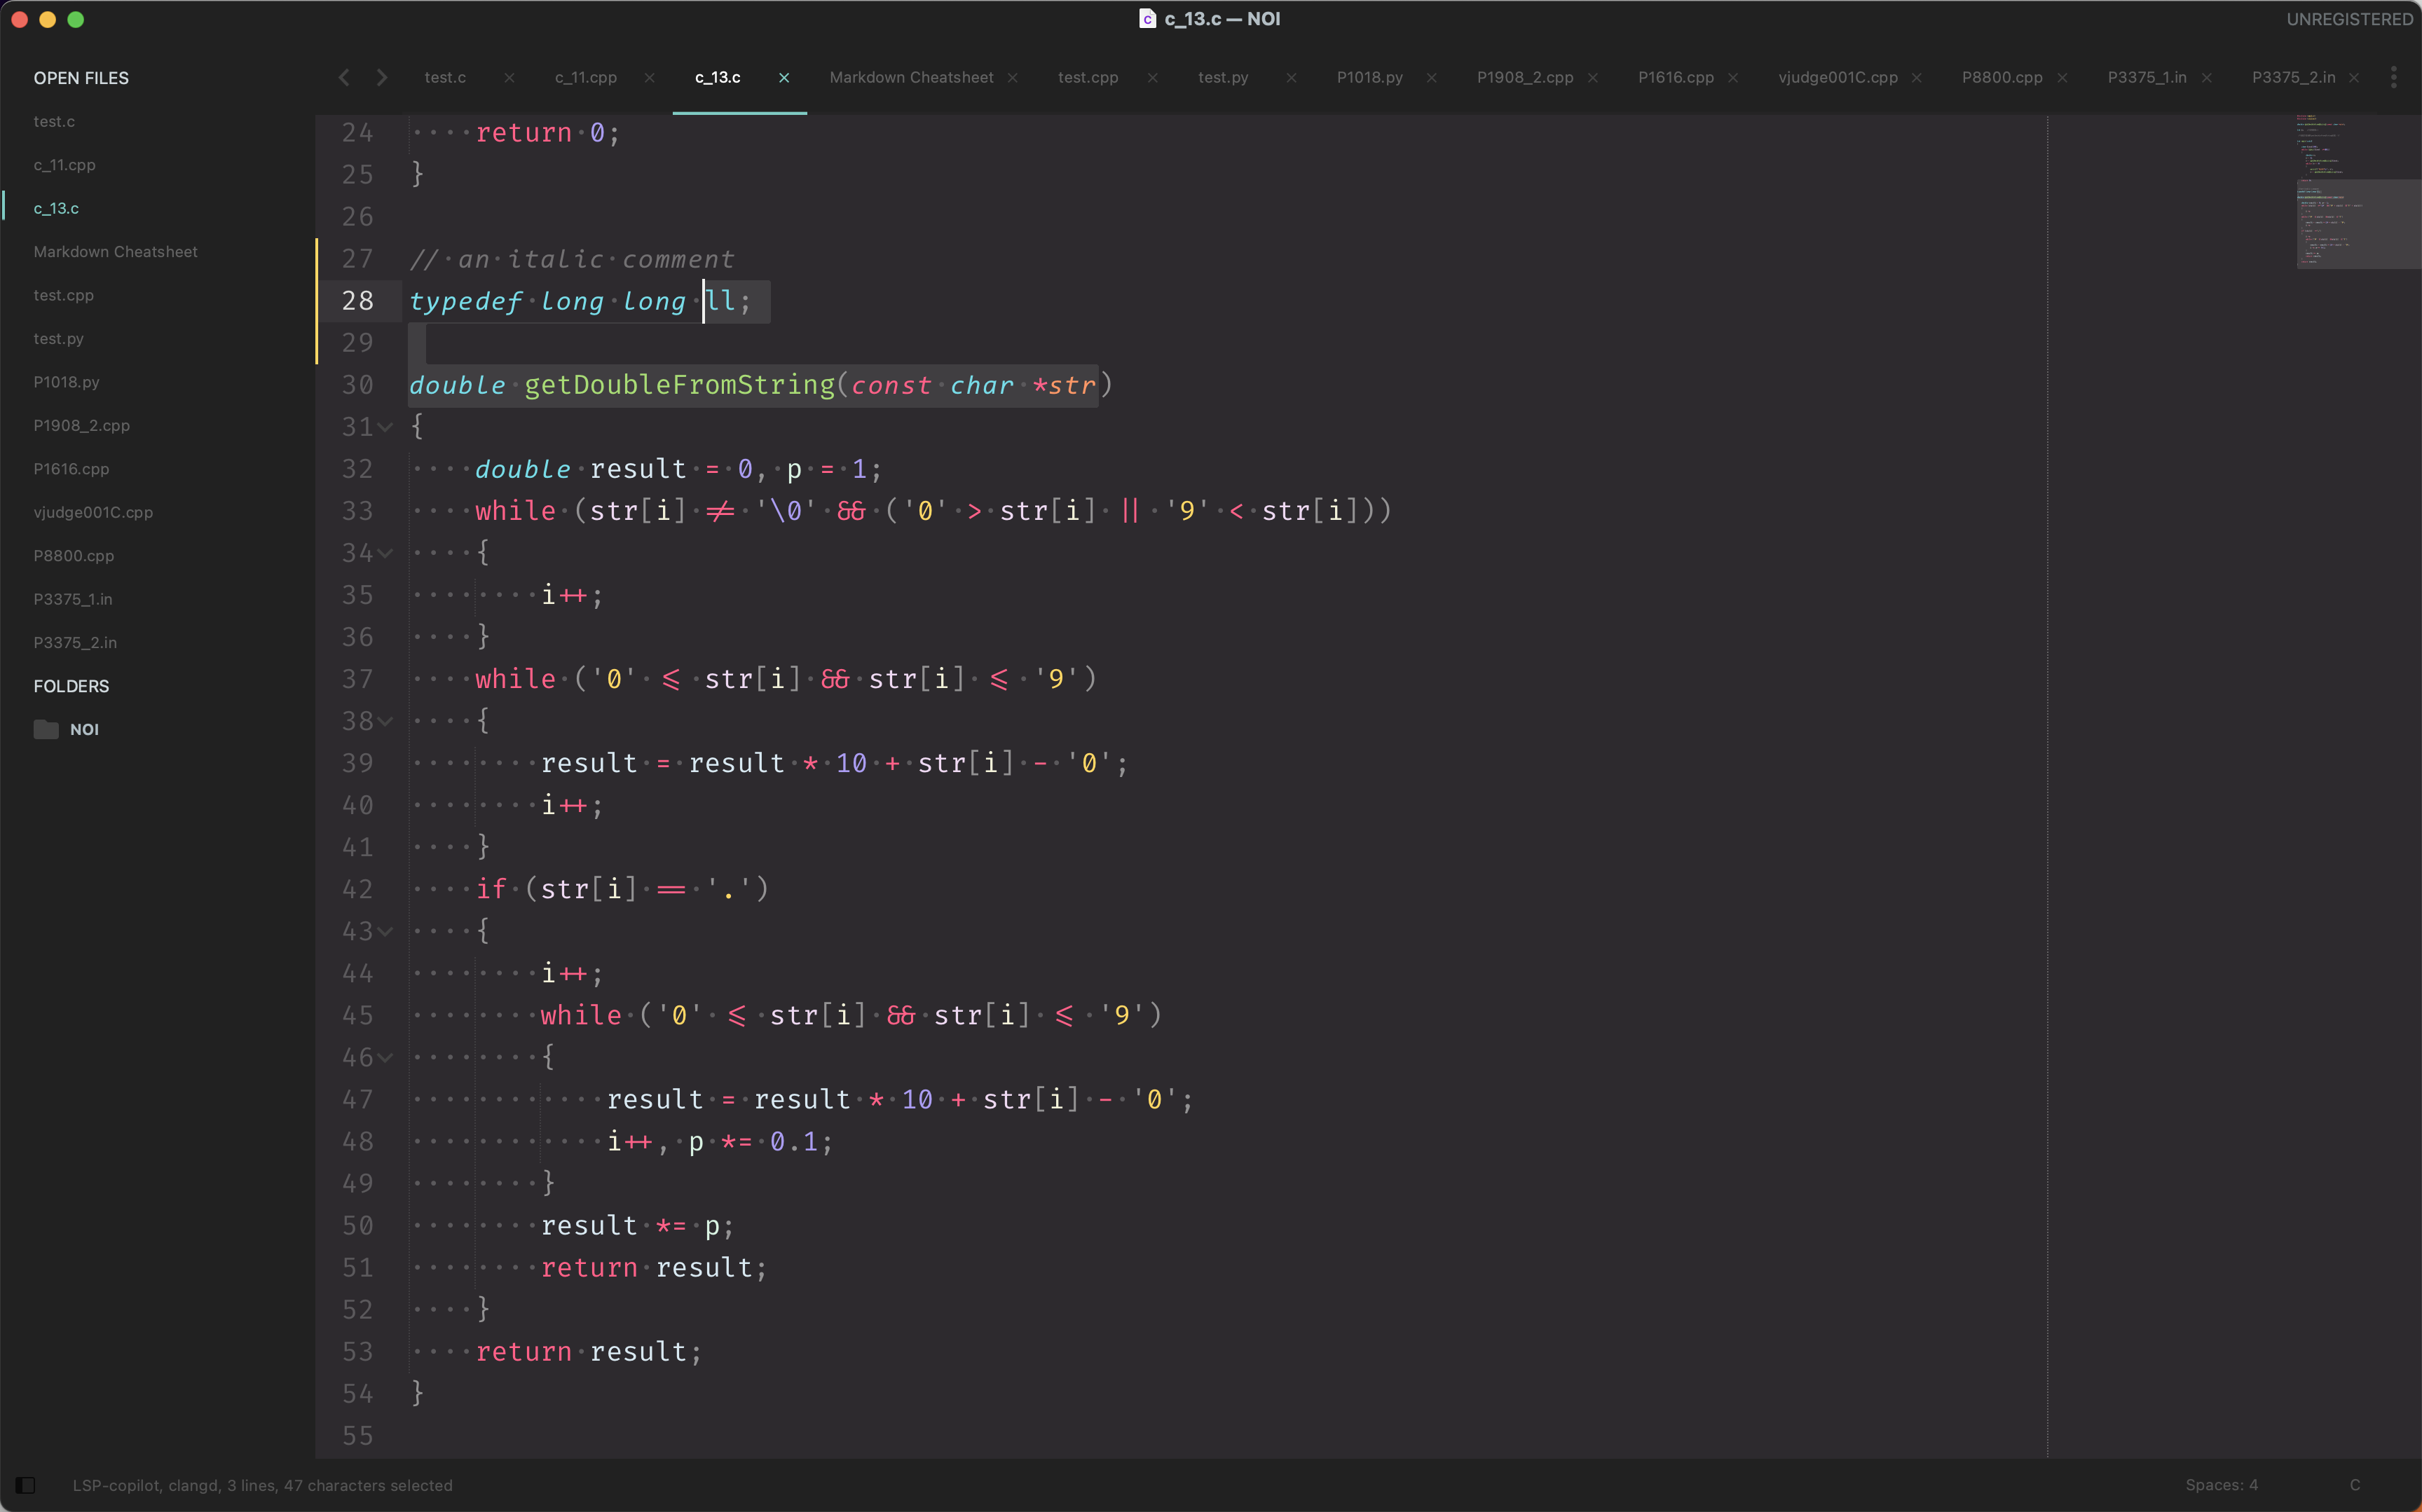Go back with the tab left arrow

(x=344, y=77)
